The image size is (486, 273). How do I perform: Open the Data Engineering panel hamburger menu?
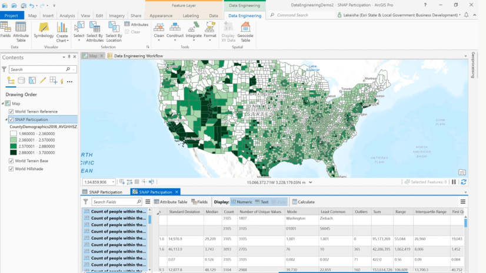pyautogui.click(x=148, y=202)
